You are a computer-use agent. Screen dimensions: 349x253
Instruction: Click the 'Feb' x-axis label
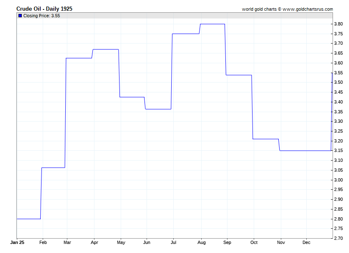tap(43, 242)
